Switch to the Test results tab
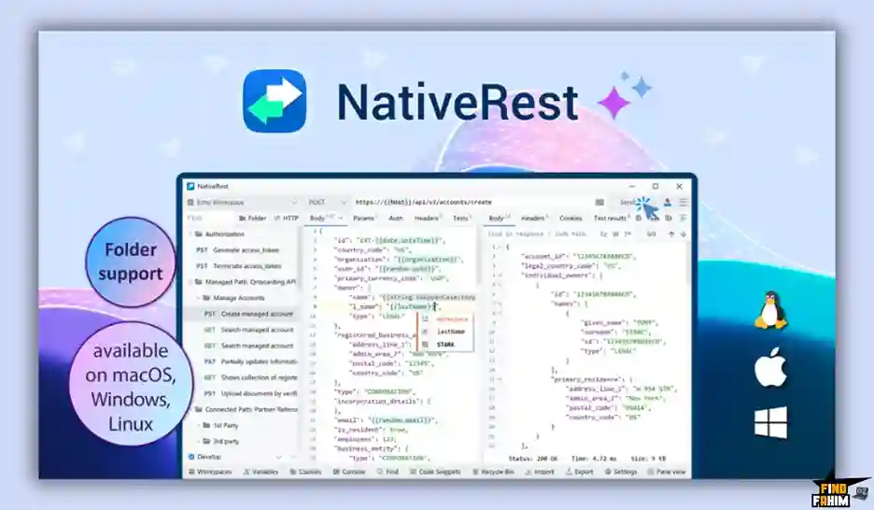 click(611, 219)
